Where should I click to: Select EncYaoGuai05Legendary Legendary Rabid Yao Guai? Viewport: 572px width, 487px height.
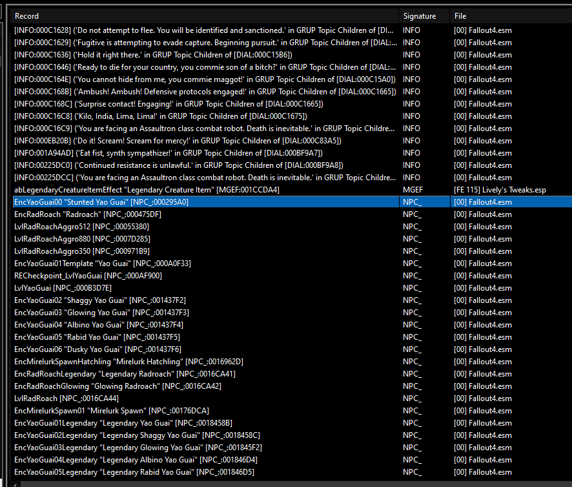coord(292,472)
